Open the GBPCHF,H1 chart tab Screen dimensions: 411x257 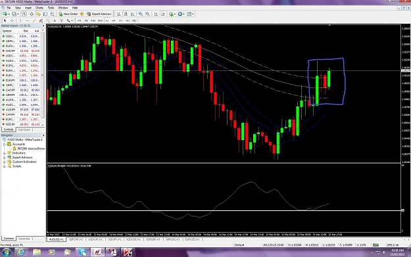pyautogui.click(x=76, y=239)
